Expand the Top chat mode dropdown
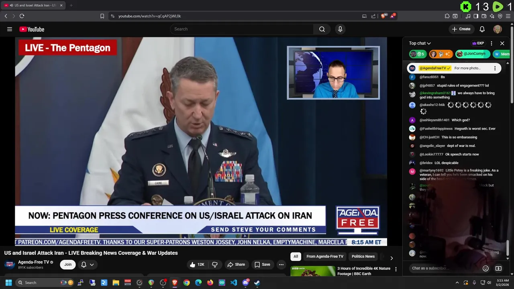The height and width of the screenshot is (289, 514). [420, 43]
